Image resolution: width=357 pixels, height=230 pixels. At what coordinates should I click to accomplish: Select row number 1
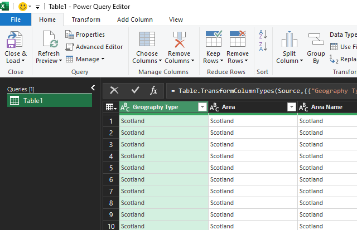click(x=111, y=121)
